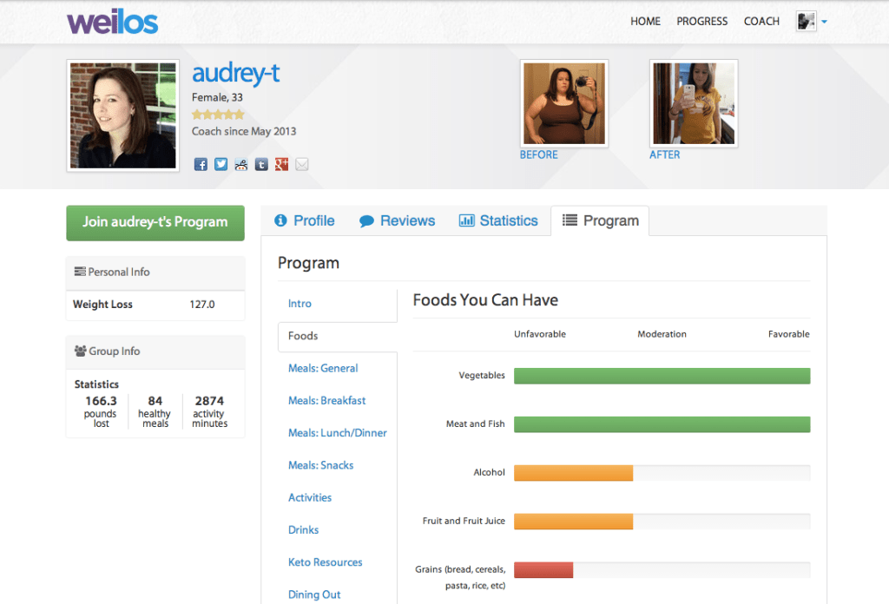Click the Group Info panel header
The image size is (889, 604).
click(155, 351)
